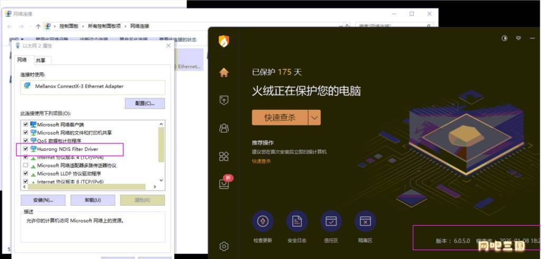Open the Huorong main menu icon
The image size is (541, 259).
518,38
